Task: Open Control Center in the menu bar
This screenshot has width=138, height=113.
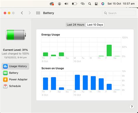Action: (x=96, y=4)
